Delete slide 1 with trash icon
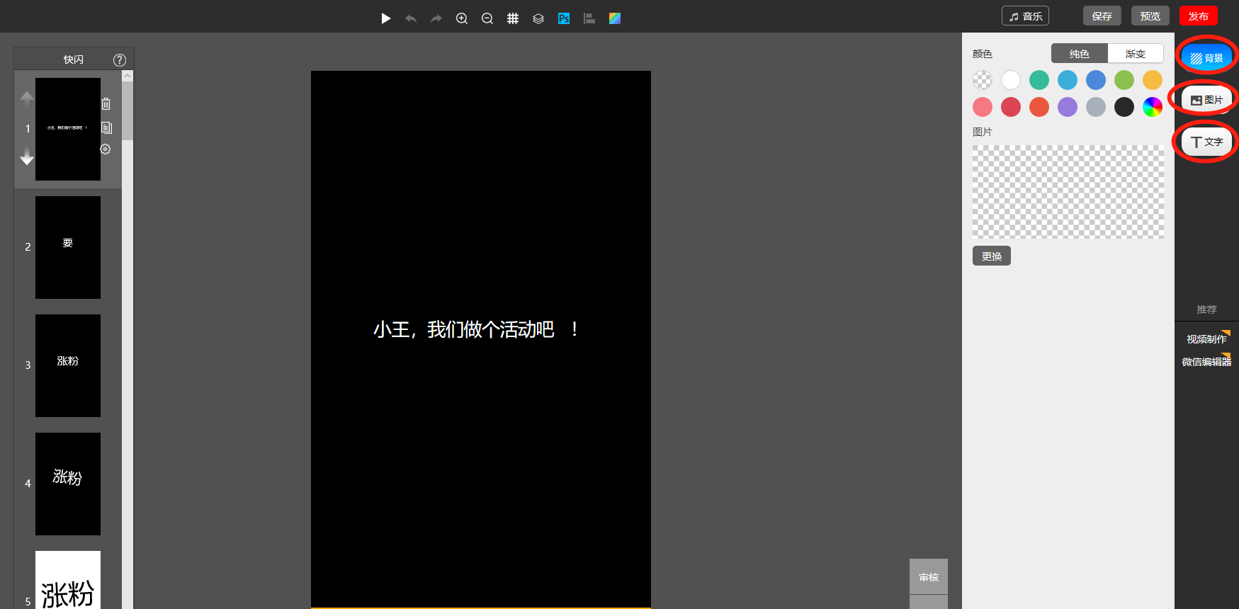 coord(106,104)
